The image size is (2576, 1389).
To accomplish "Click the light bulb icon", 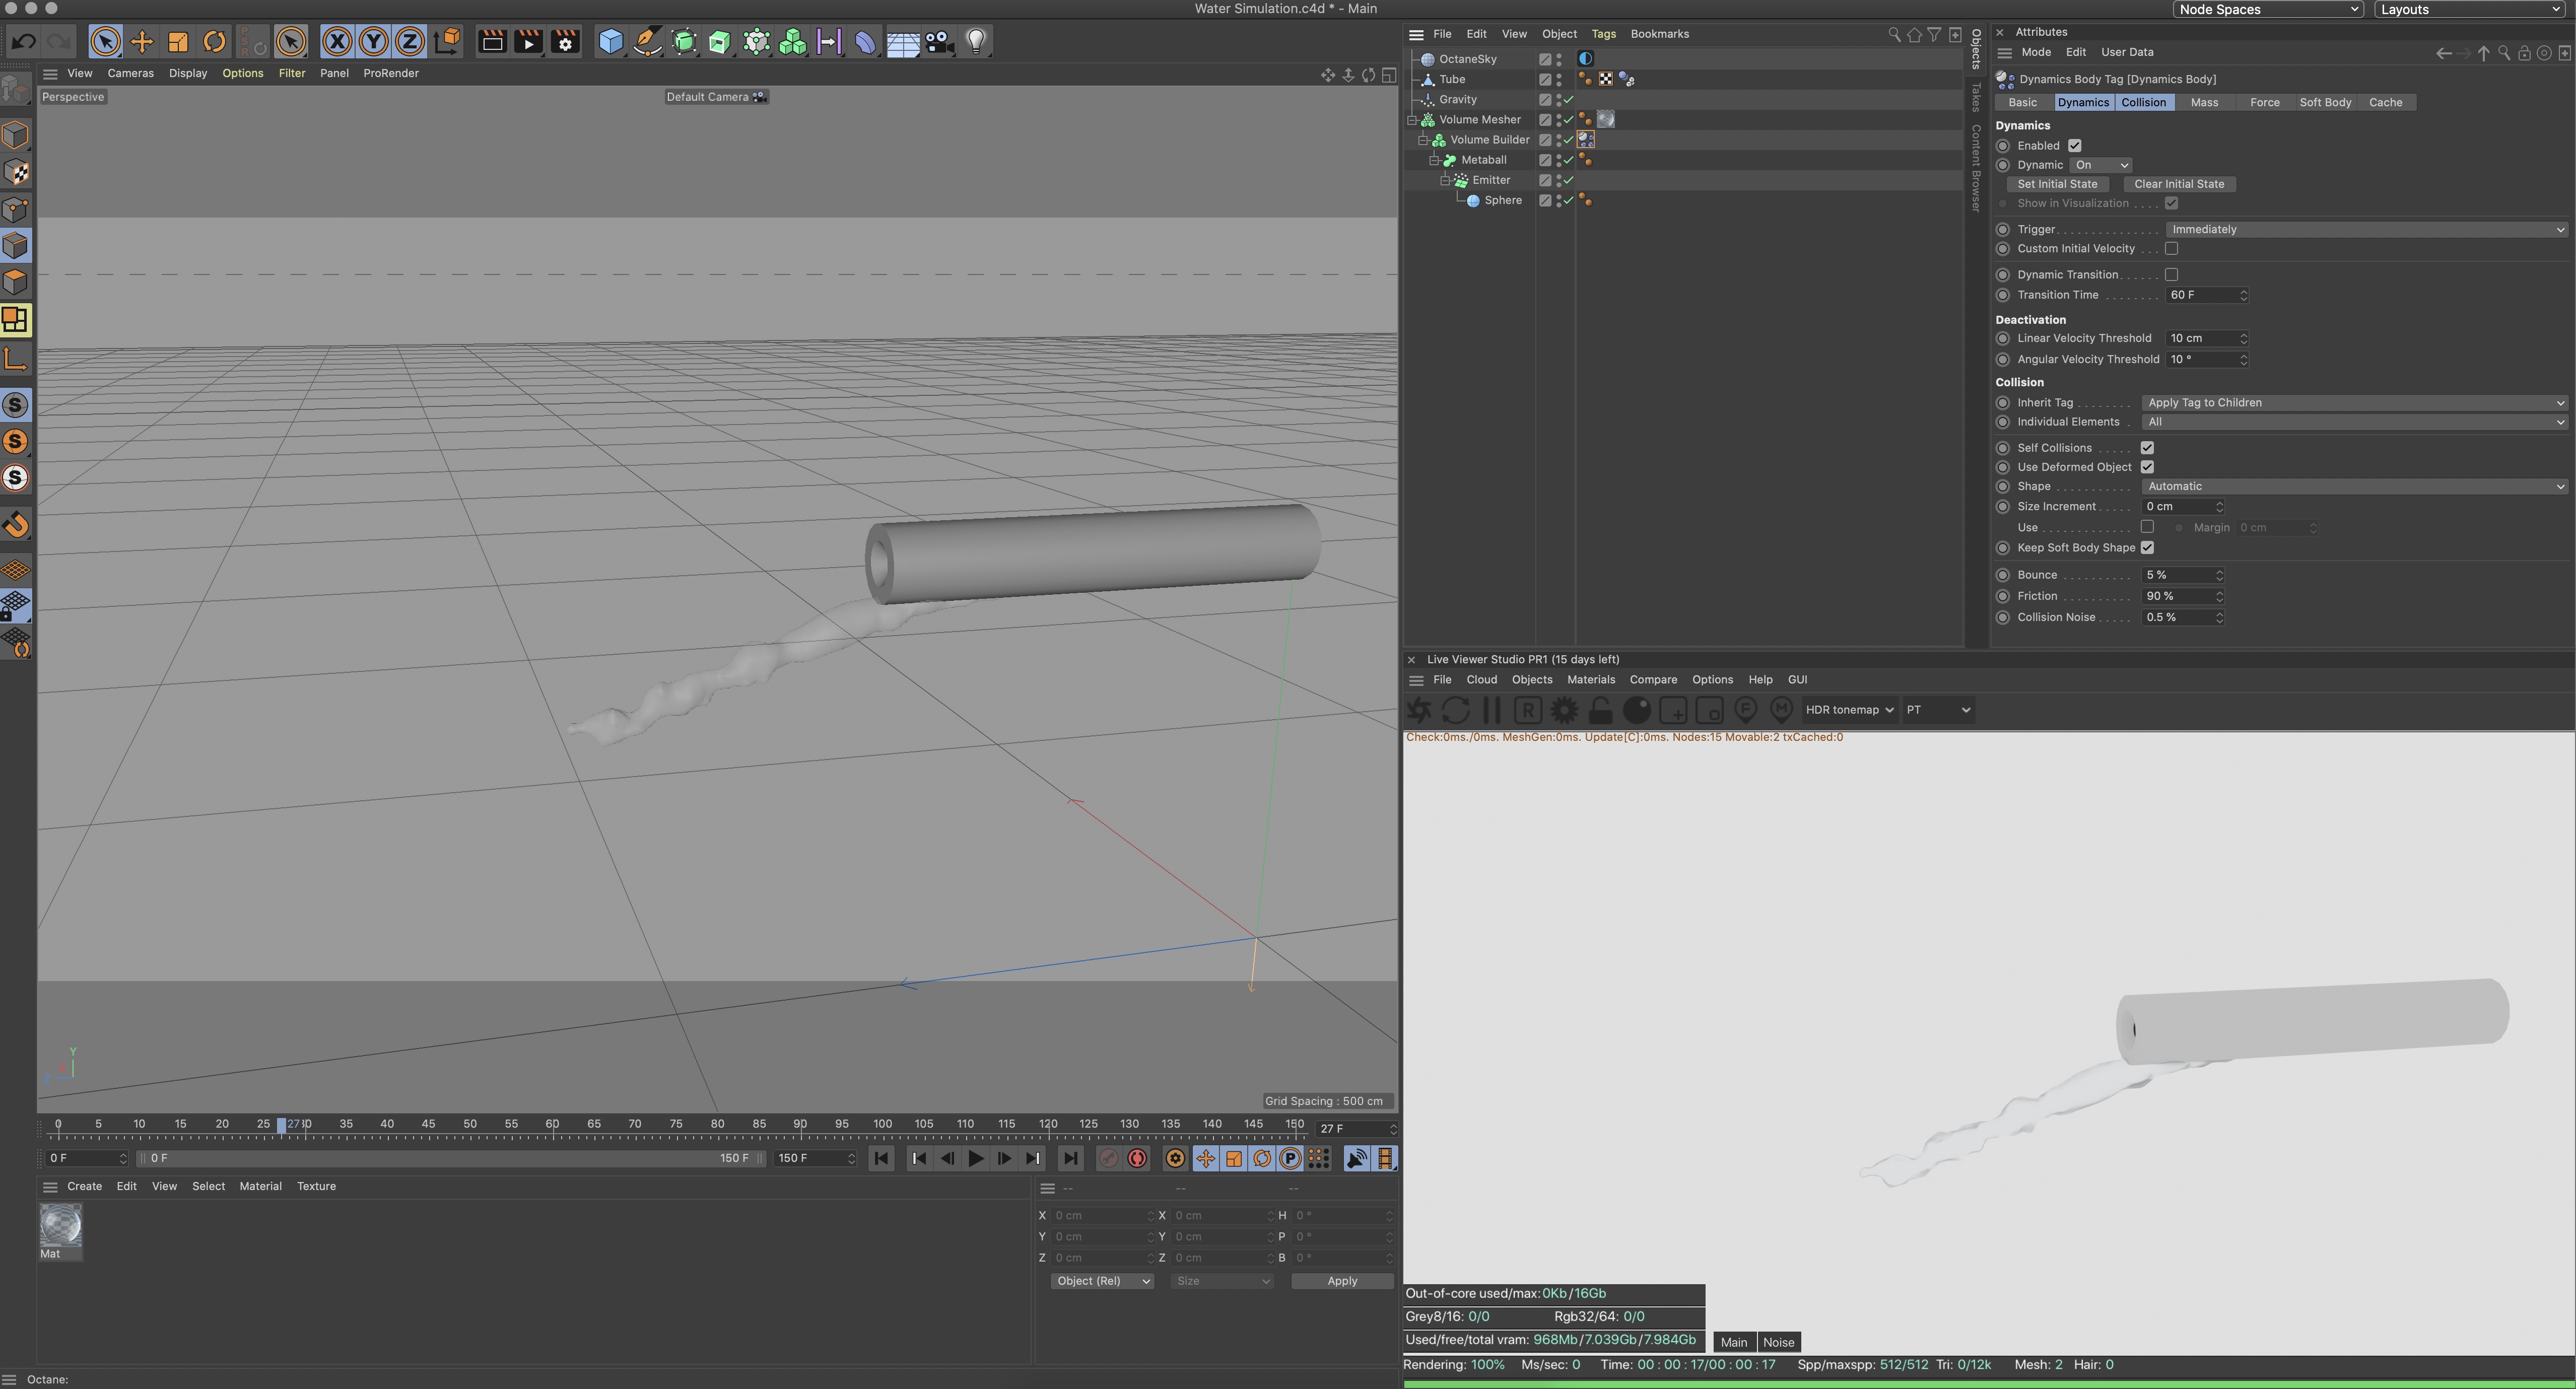I will pos(976,41).
